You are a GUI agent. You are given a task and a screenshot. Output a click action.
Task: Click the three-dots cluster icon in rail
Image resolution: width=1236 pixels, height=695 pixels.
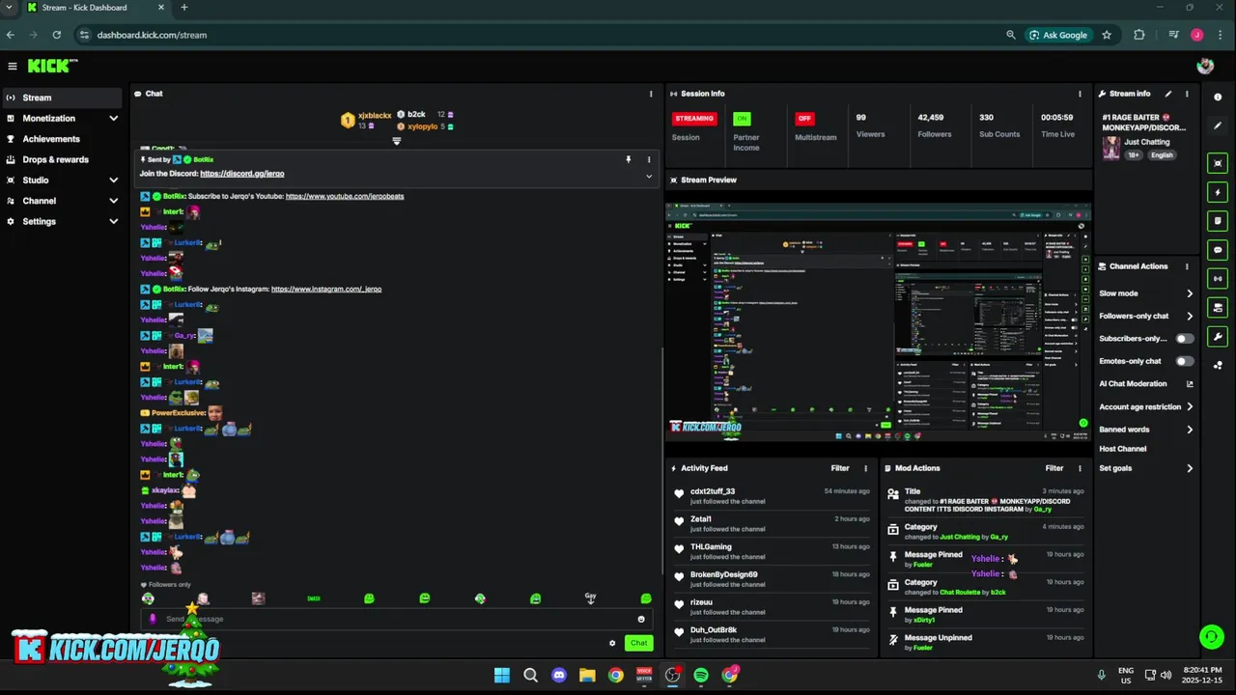pyautogui.click(x=1218, y=365)
